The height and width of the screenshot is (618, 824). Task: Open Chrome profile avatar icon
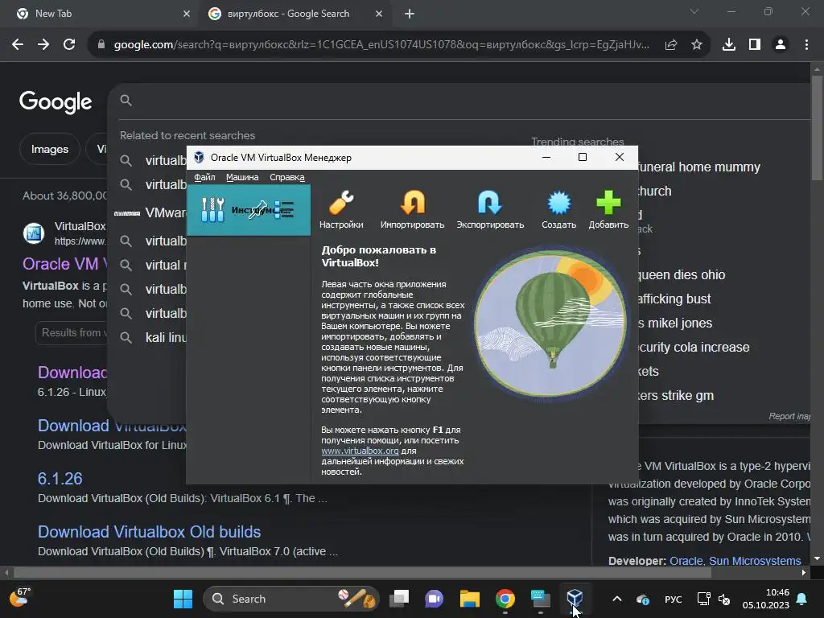pos(781,45)
